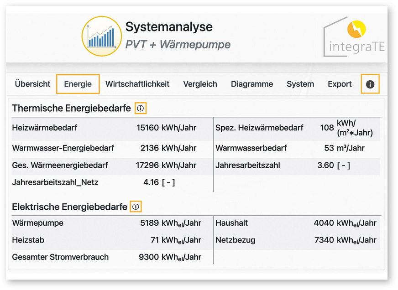Open the Export tab
The height and width of the screenshot is (290, 398).
point(339,84)
